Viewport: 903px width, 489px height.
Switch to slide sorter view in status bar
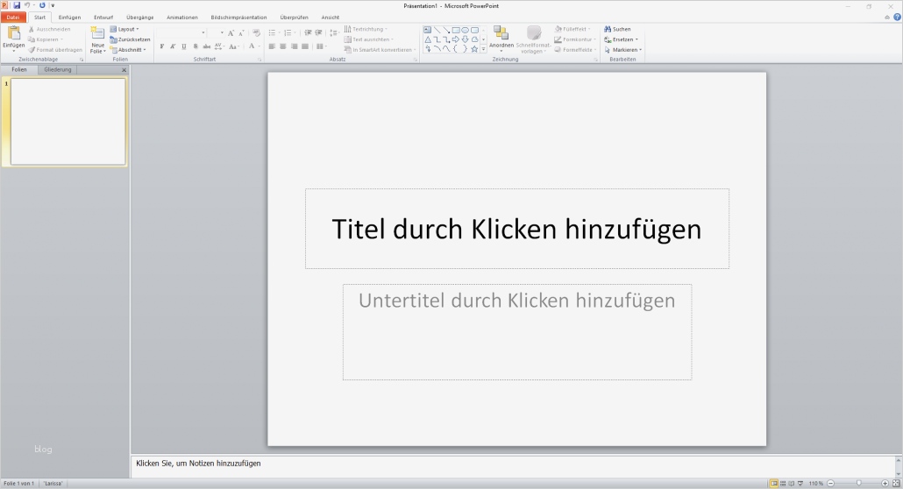point(782,483)
